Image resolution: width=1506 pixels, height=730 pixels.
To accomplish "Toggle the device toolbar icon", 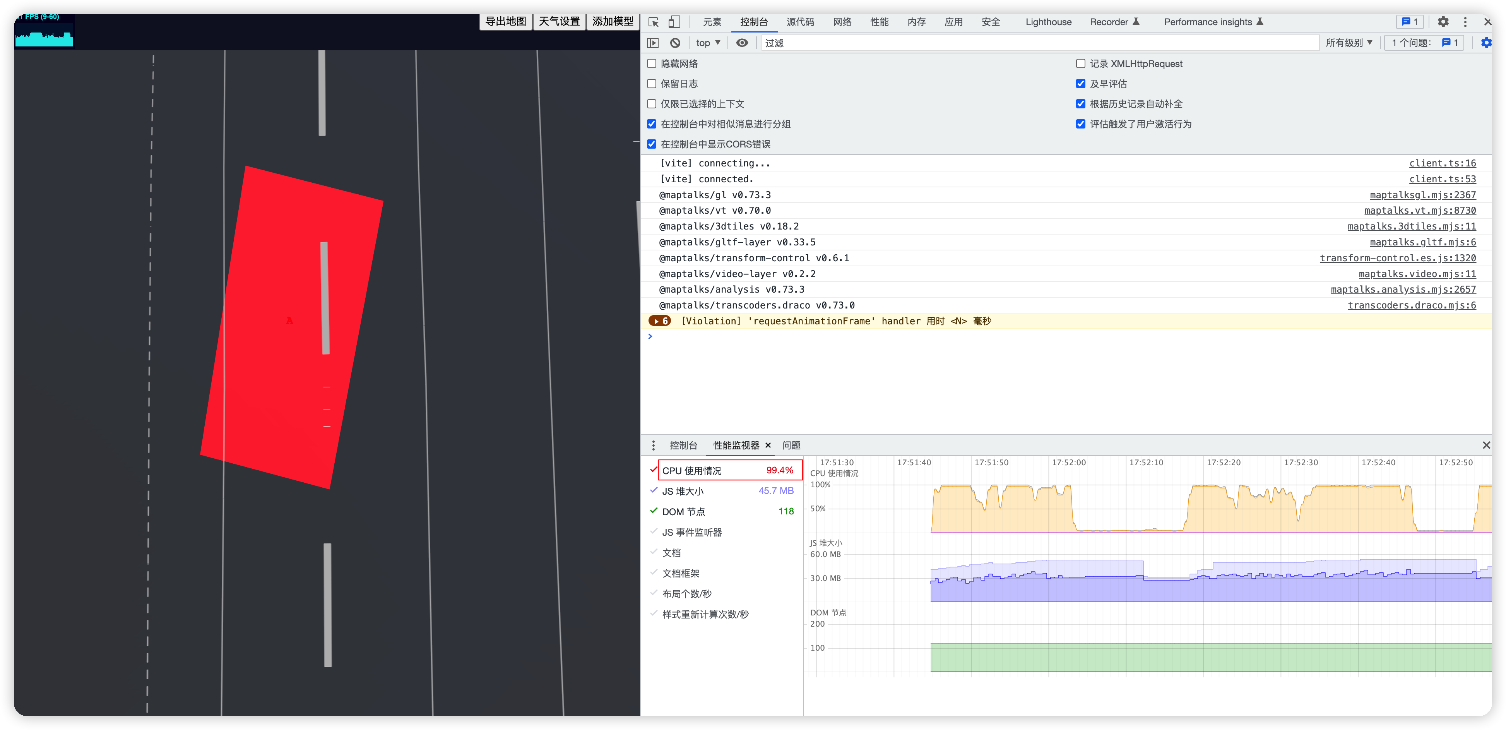I will (x=674, y=22).
